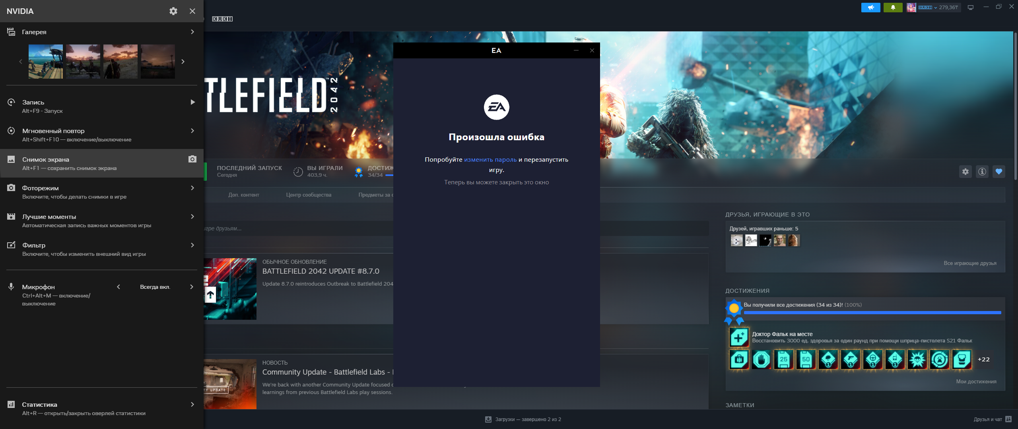Open game settings gear on Battlefield page
The image size is (1018, 429).
[966, 172]
